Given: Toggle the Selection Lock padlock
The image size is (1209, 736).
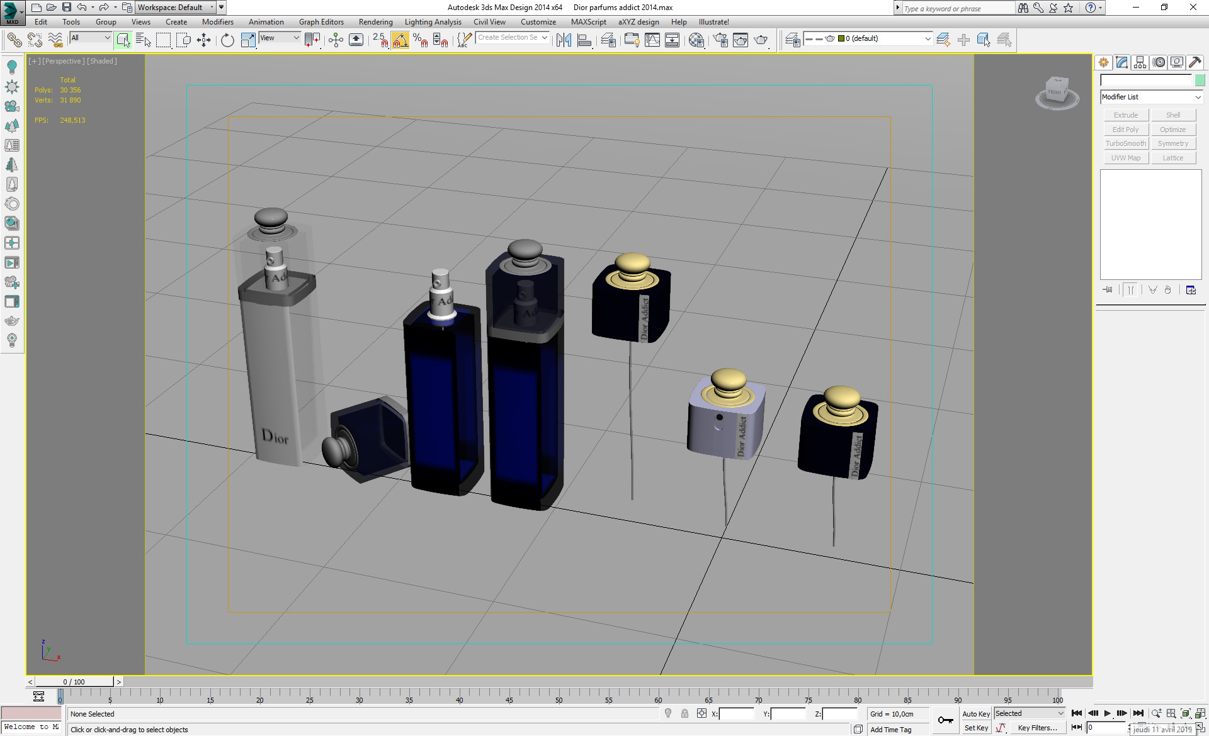Looking at the screenshot, I should tap(684, 713).
